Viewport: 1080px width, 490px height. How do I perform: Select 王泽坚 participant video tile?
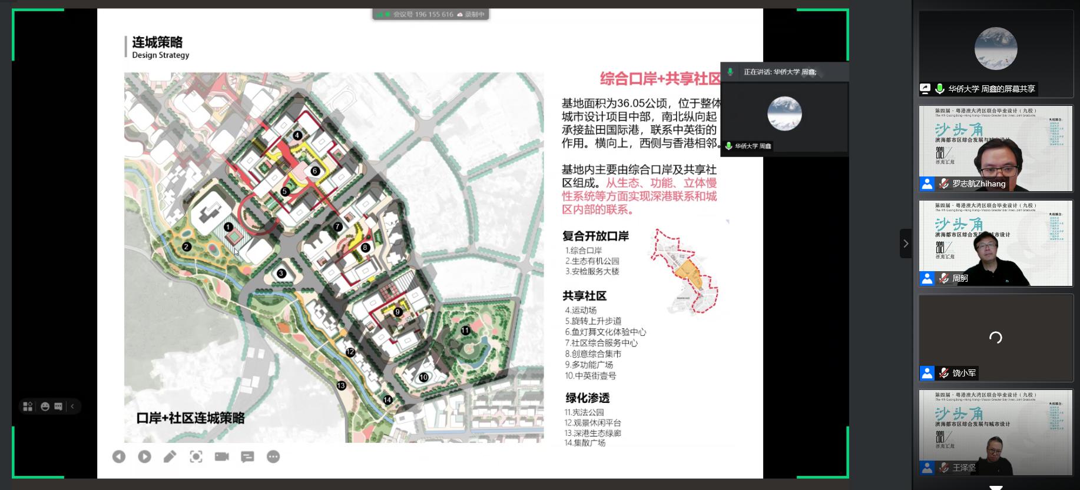[996, 432]
